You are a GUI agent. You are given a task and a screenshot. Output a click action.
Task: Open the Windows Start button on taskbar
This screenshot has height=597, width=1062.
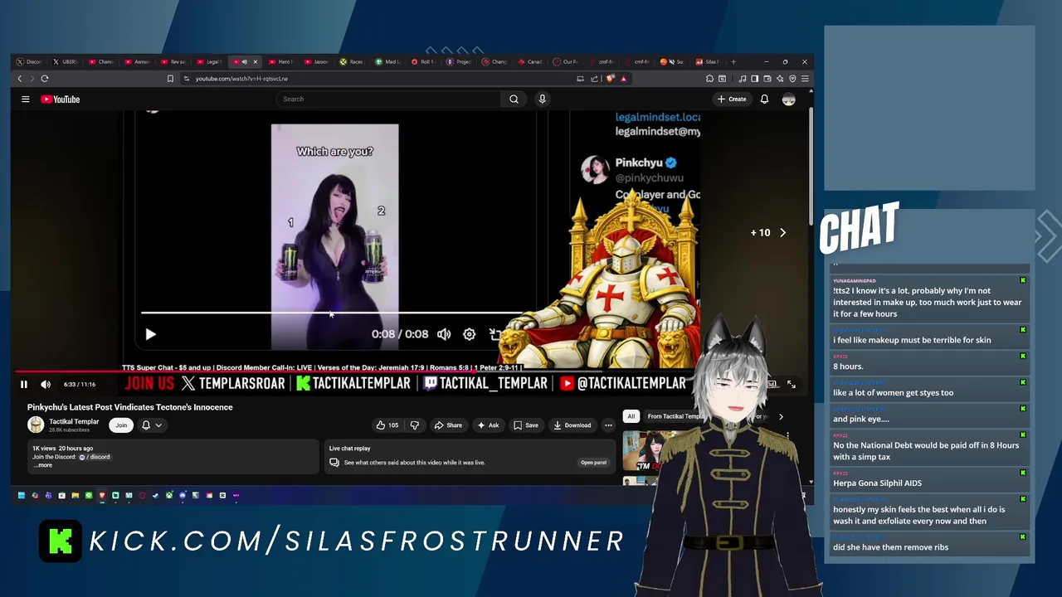point(22,496)
